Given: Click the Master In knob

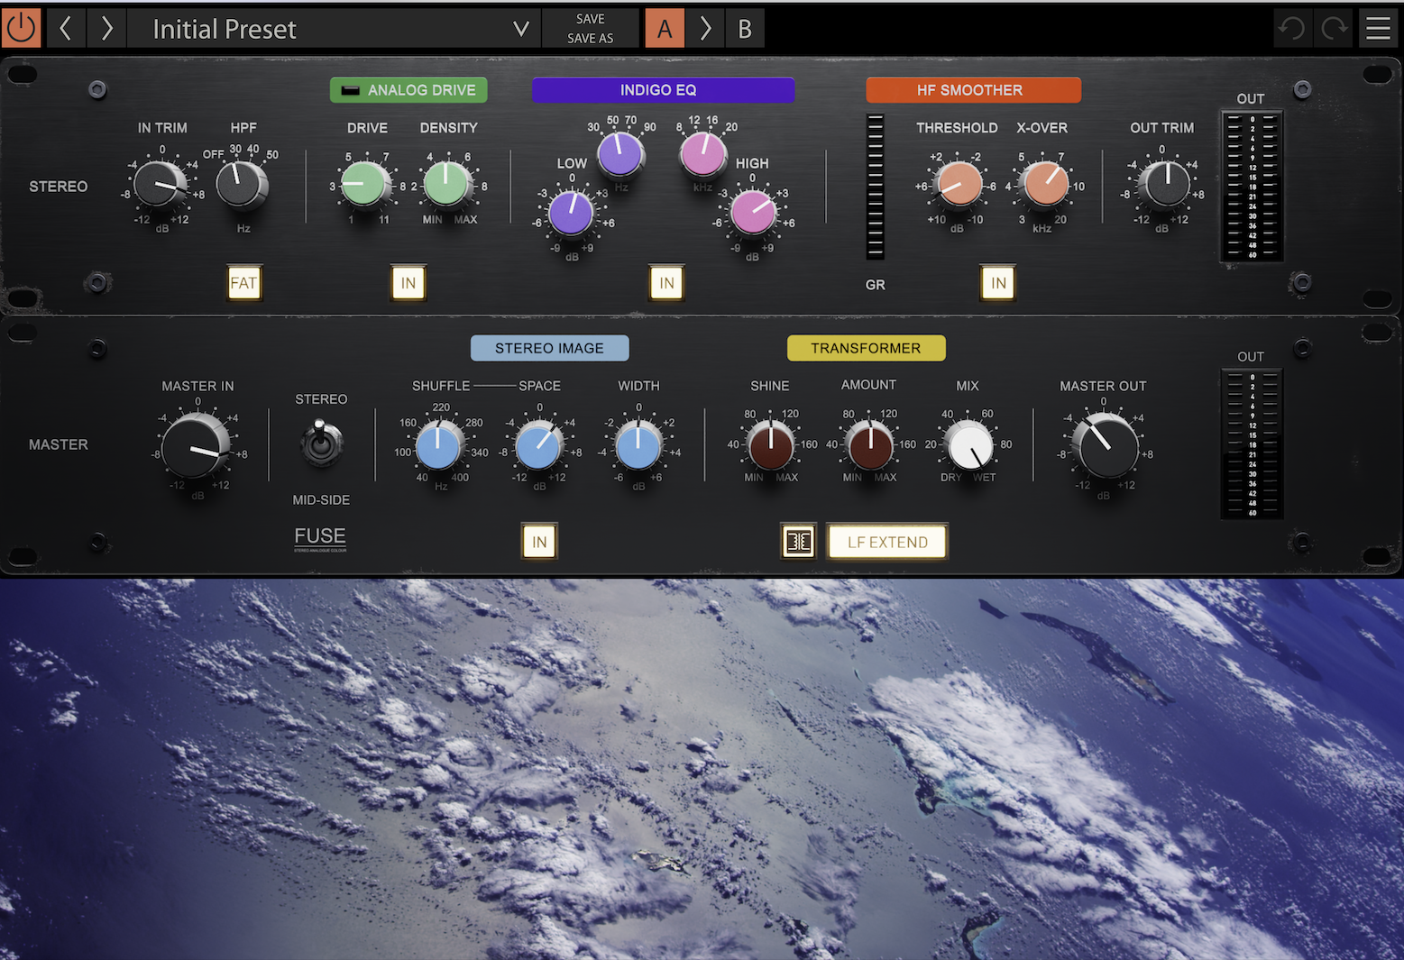Looking at the screenshot, I should tap(195, 446).
